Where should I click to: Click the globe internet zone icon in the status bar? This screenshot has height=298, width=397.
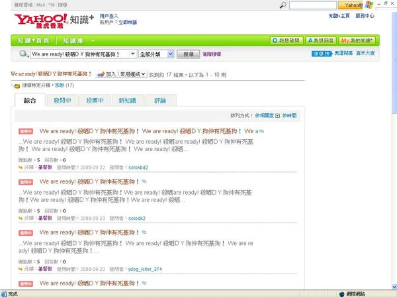tap(342, 294)
